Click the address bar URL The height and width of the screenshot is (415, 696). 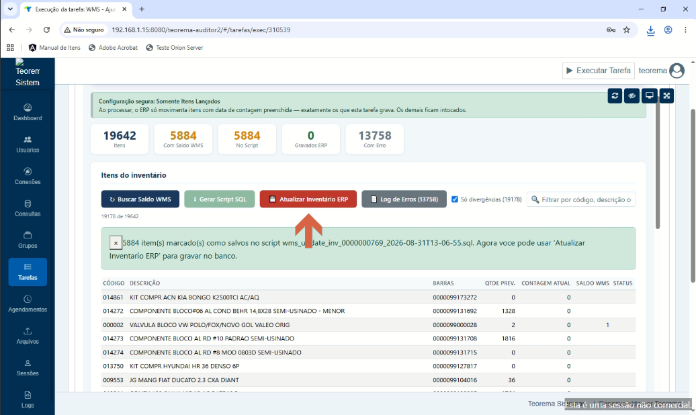click(201, 30)
